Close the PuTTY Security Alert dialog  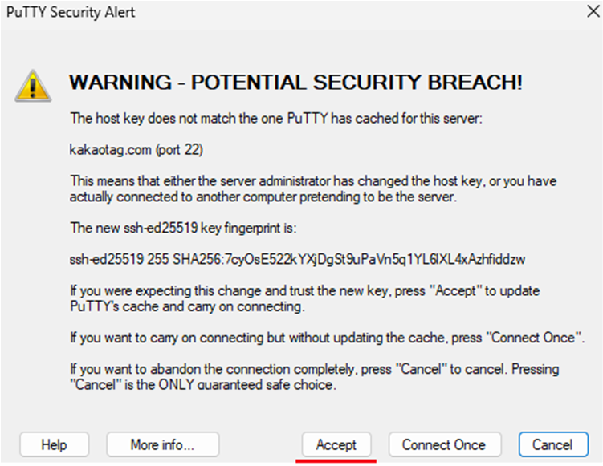(593, 11)
